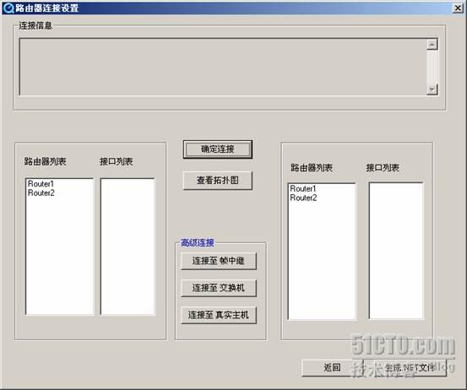467x390 pixels.
Task: Select Router2 in right router list
Action: click(303, 198)
